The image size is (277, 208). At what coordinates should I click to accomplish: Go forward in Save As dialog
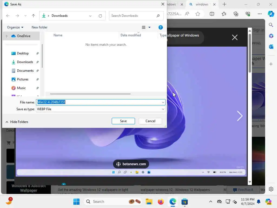tap(17, 16)
